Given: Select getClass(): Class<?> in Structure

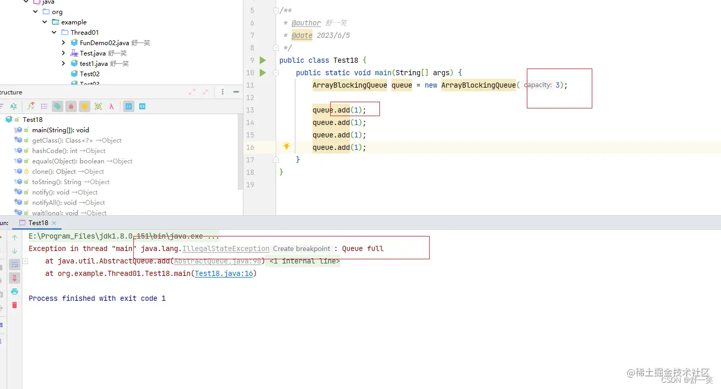Looking at the screenshot, I should pos(77,140).
